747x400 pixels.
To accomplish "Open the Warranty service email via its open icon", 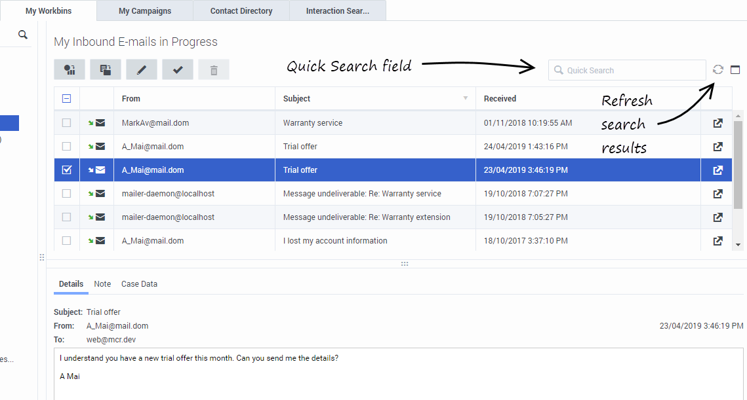I will (718, 123).
